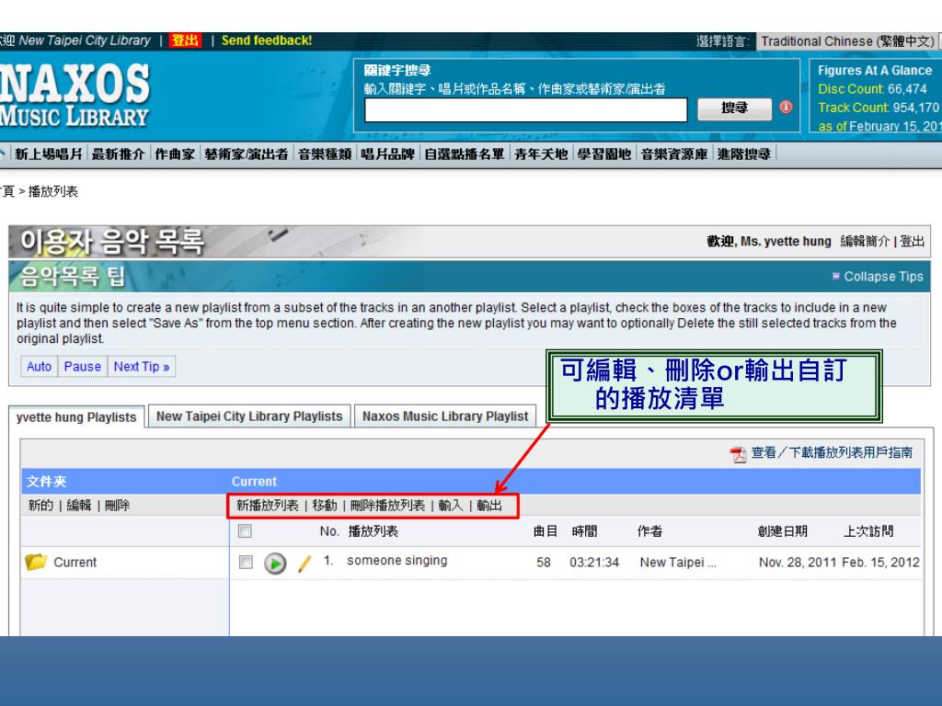942x706 pixels.
Task: Click the 時間 column header
Action: click(584, 531)
